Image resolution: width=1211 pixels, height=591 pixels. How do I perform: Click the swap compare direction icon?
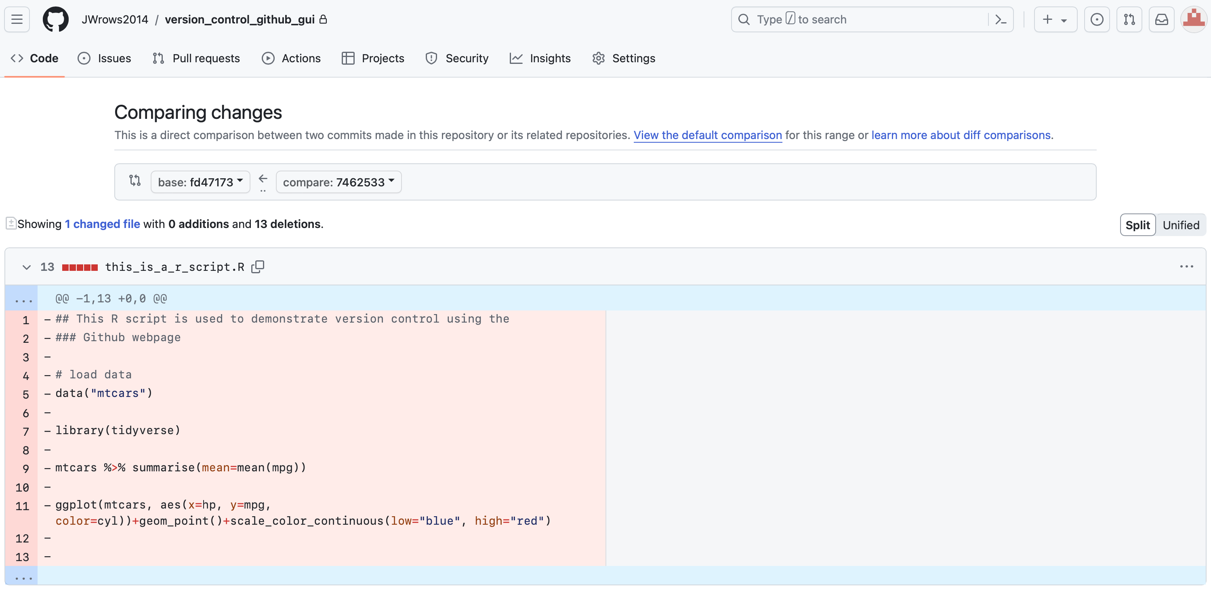(x=135, y=181)
